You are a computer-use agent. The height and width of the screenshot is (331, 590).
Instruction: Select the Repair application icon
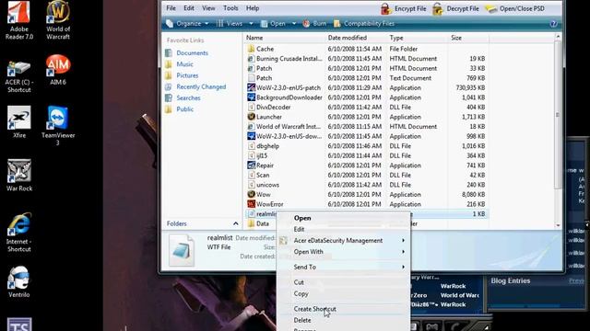pos(251,165)
